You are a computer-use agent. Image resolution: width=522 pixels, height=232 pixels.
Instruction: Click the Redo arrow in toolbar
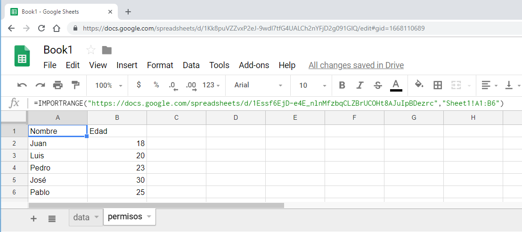tap(40, 85)
